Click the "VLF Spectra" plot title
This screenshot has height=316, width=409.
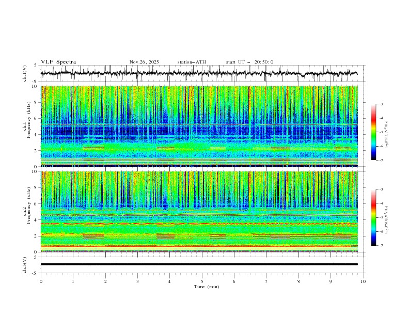coord(58,62)
